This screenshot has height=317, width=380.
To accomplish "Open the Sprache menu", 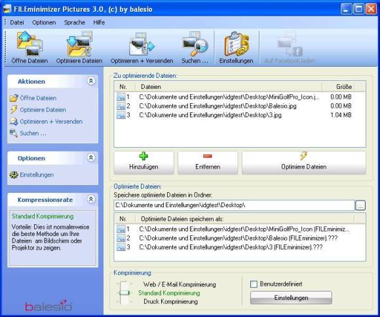I will (x=75, y=22).
